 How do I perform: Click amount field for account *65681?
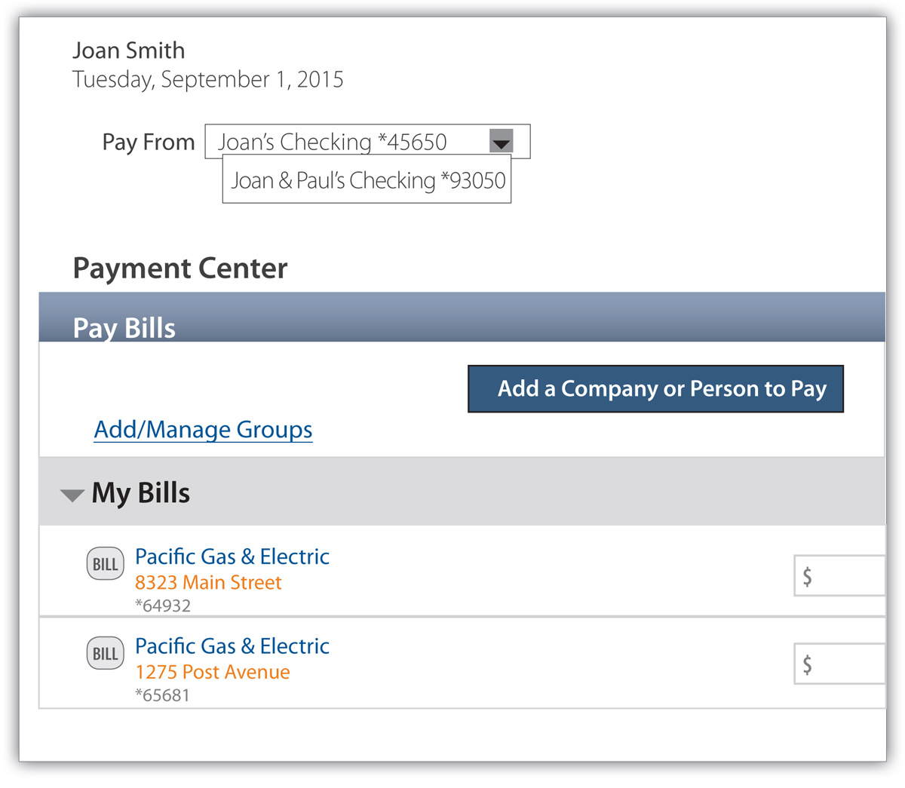[x=839, y=664]
